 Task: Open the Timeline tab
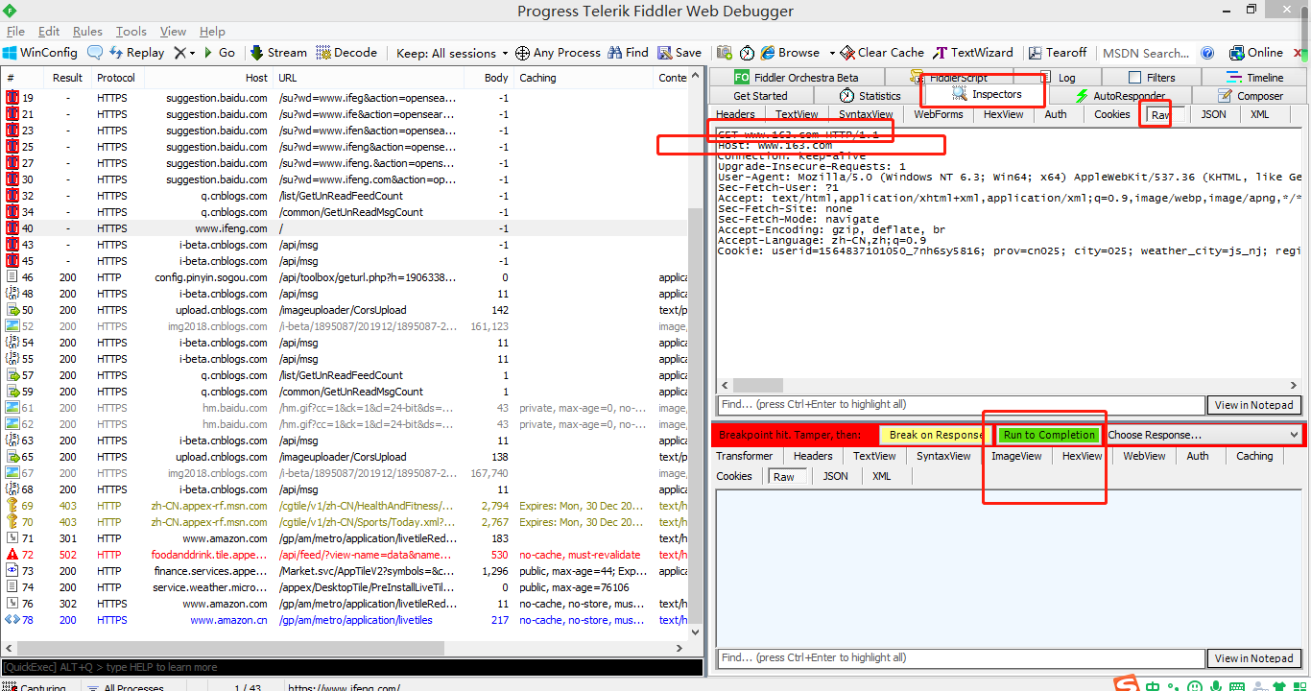[x=1255, y=78]
